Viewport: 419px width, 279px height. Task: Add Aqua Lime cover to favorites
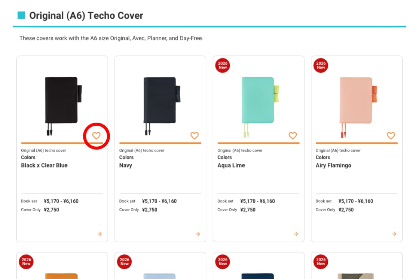(293, 136)
